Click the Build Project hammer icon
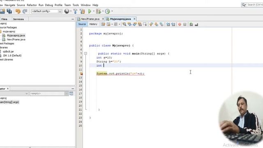This screenshot has height=148, width=263. 75,11
